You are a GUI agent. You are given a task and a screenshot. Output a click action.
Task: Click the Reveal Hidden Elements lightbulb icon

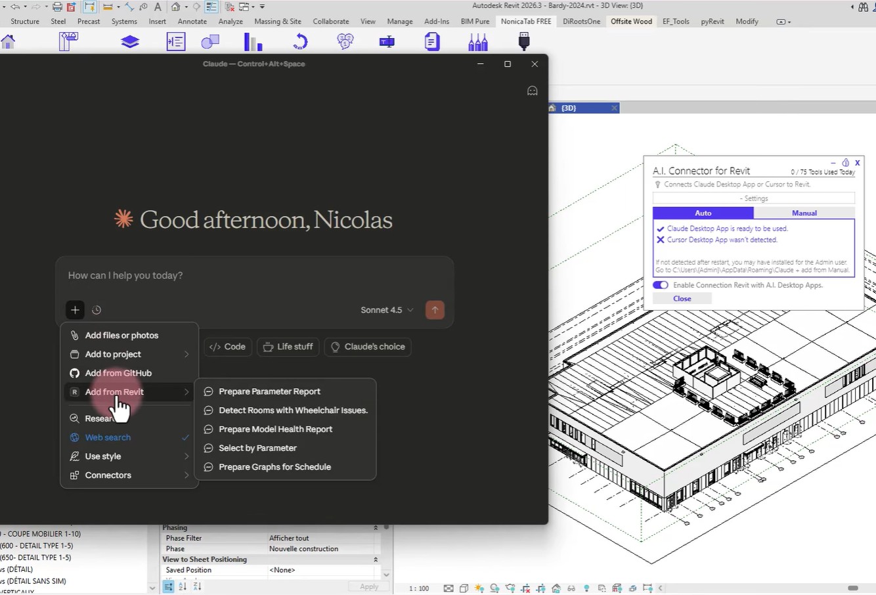click(x=587, y=586)
